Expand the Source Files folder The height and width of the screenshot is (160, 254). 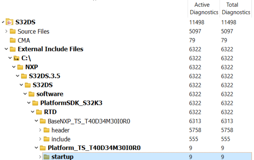click(6, 31)
